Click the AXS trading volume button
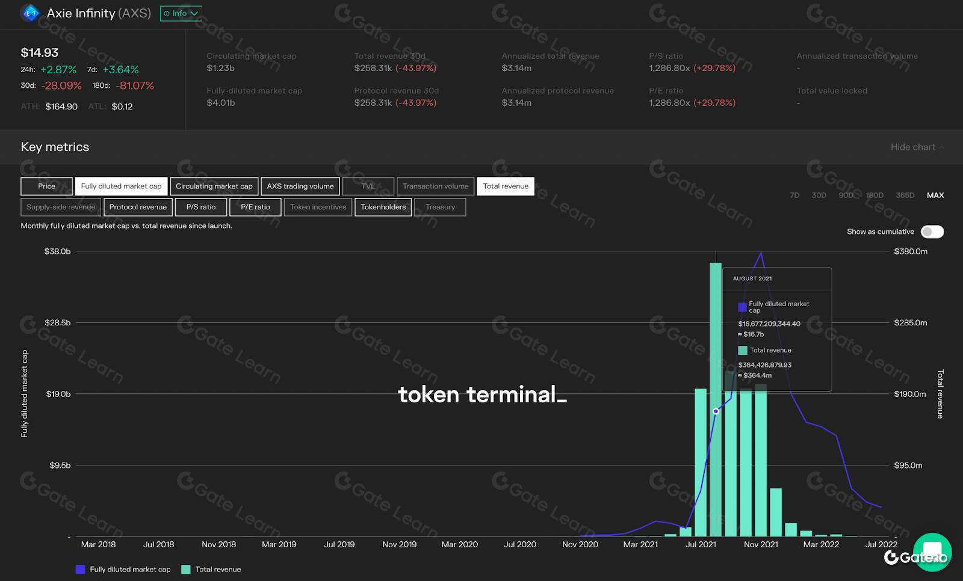963x581 pixels. point(300,186)
